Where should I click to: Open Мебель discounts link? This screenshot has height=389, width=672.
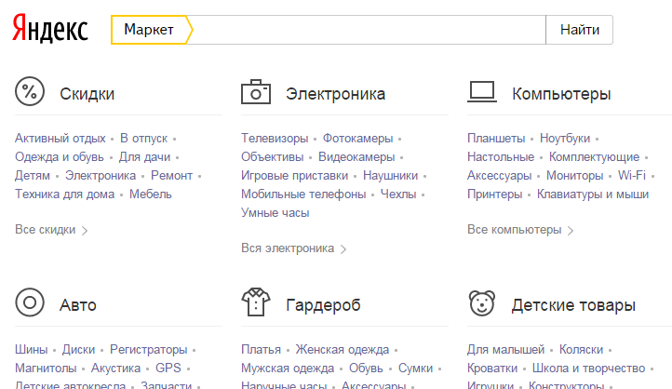tap(151, 194)
